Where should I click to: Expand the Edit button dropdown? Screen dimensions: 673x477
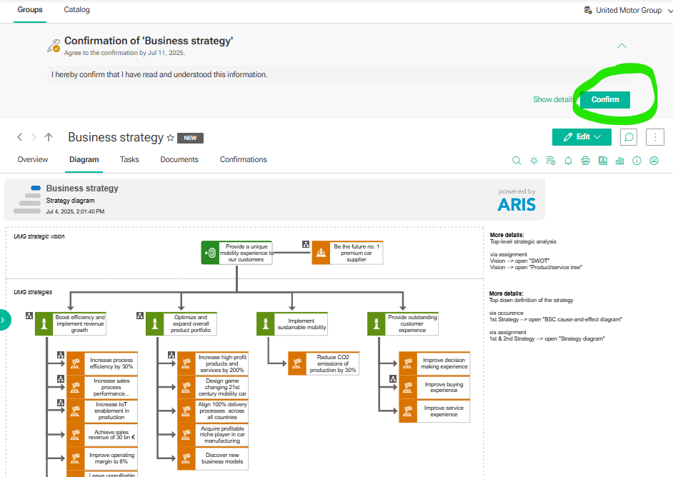[x=597, y=137]
